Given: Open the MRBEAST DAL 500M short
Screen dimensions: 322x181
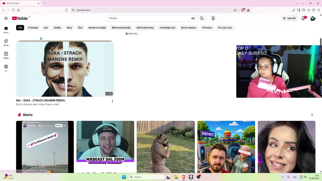Looking at the screenshot, I should 105,147.
